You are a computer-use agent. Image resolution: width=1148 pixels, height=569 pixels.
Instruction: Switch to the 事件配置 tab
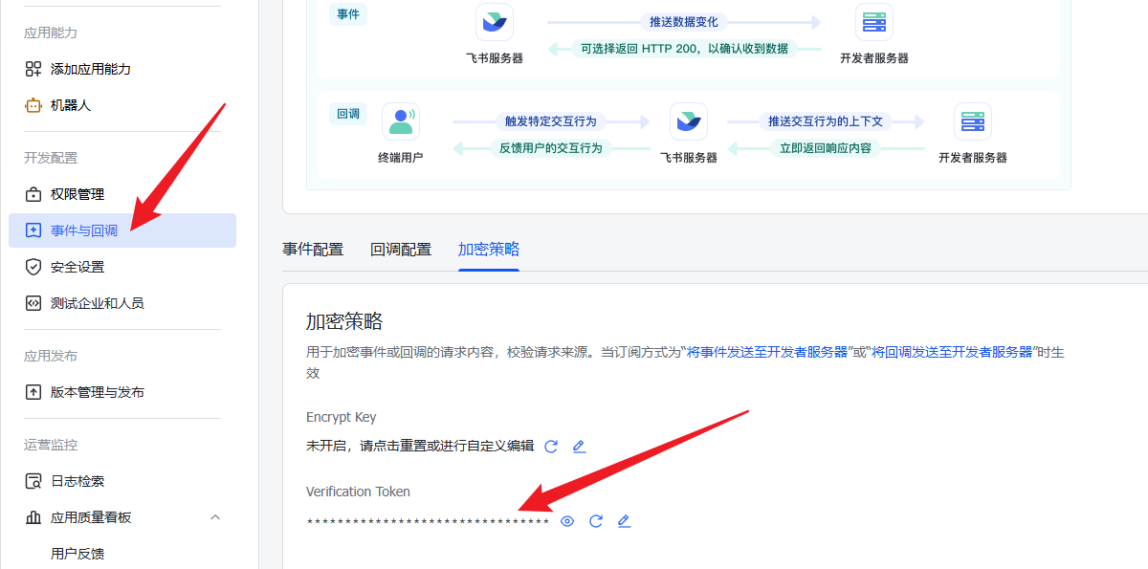(x=313, y=250)
